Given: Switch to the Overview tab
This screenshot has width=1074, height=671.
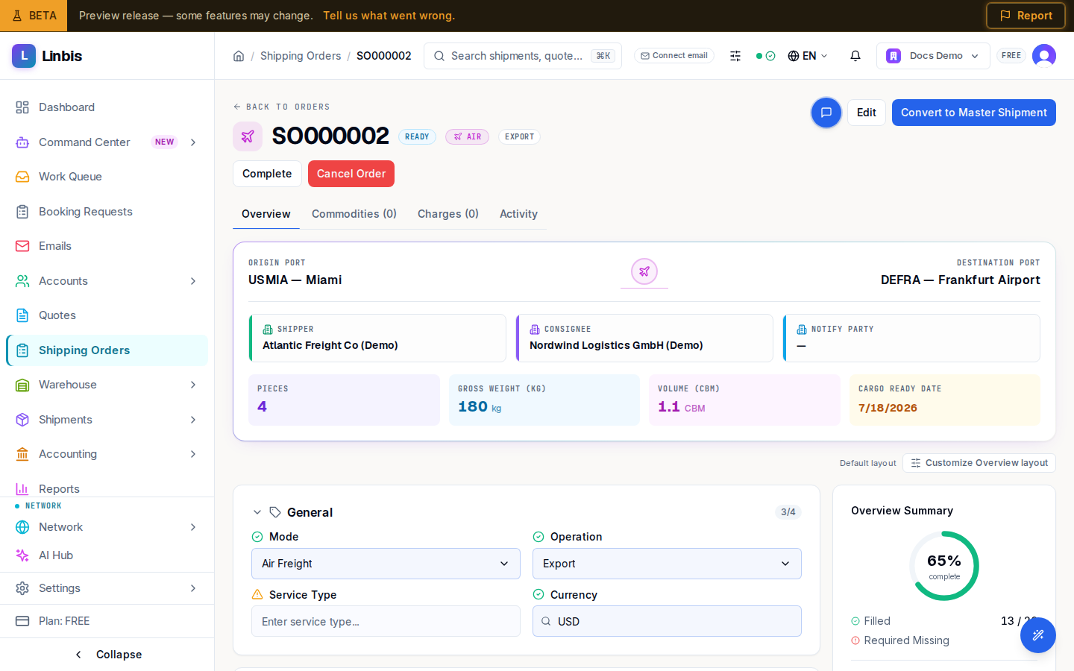Looking at the screenshot, I should coord(266,214).
